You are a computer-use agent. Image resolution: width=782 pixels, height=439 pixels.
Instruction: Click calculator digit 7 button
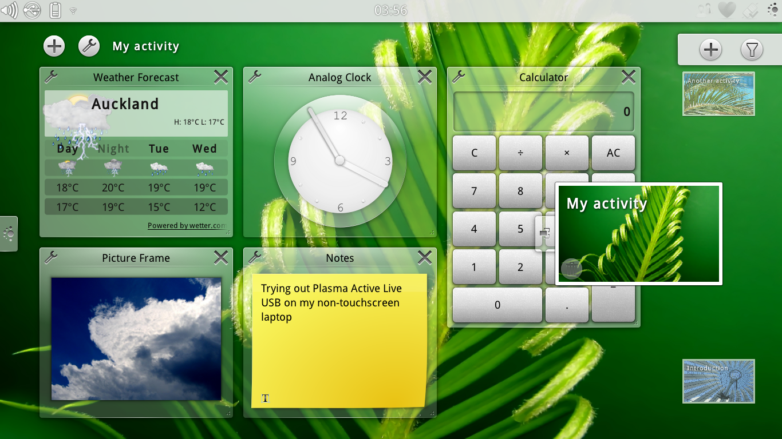(x=474, y=191)
